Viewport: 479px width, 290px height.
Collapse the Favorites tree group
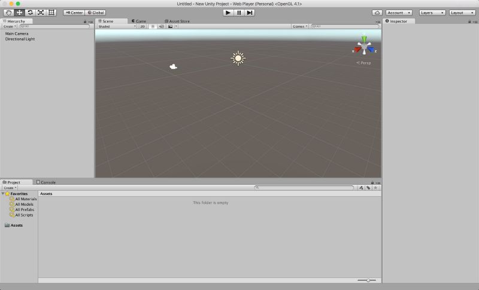click(x=3, y=194)
